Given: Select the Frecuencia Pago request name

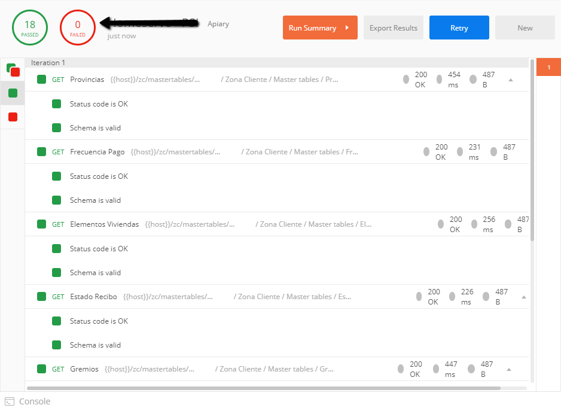Looking at the screenshot, I should click(x=97, y=152).
